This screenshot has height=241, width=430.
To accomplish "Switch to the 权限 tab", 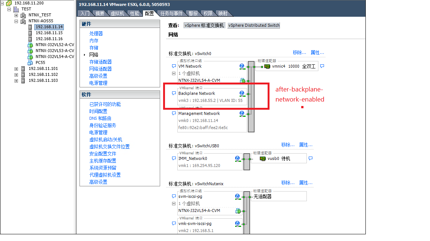I will click(208, 13).
